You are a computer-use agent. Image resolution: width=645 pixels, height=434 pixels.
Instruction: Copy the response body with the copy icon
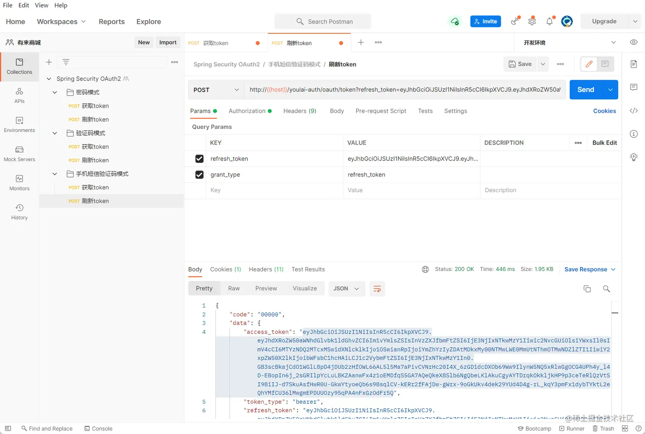[587, 289]
